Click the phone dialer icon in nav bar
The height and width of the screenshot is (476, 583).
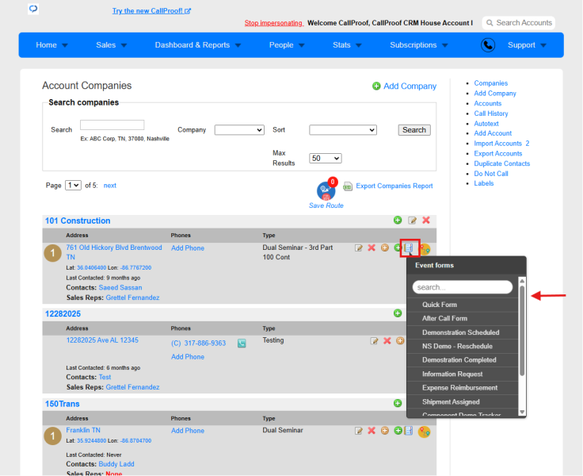488,45
